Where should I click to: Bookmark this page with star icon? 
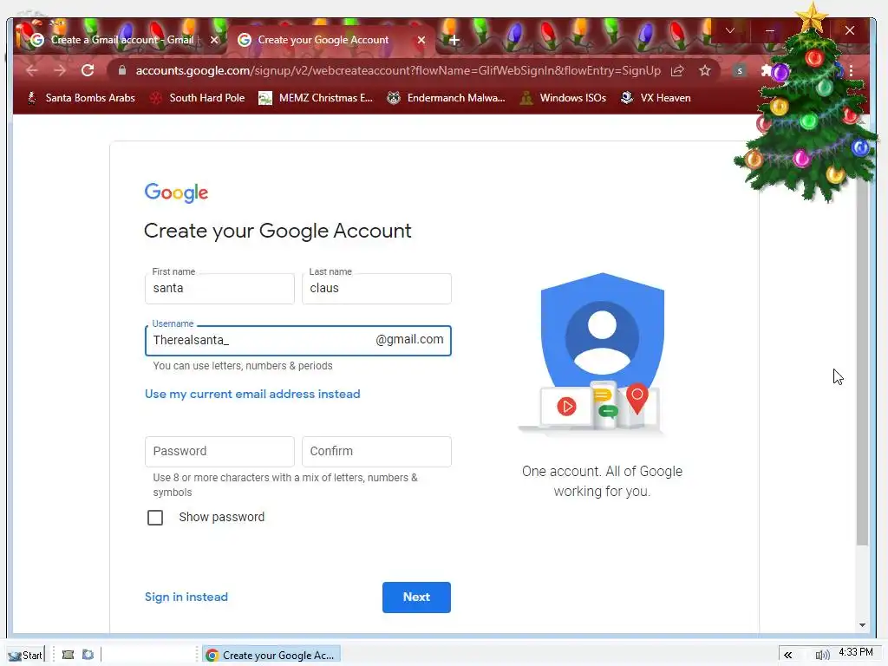tap(704, 71)
